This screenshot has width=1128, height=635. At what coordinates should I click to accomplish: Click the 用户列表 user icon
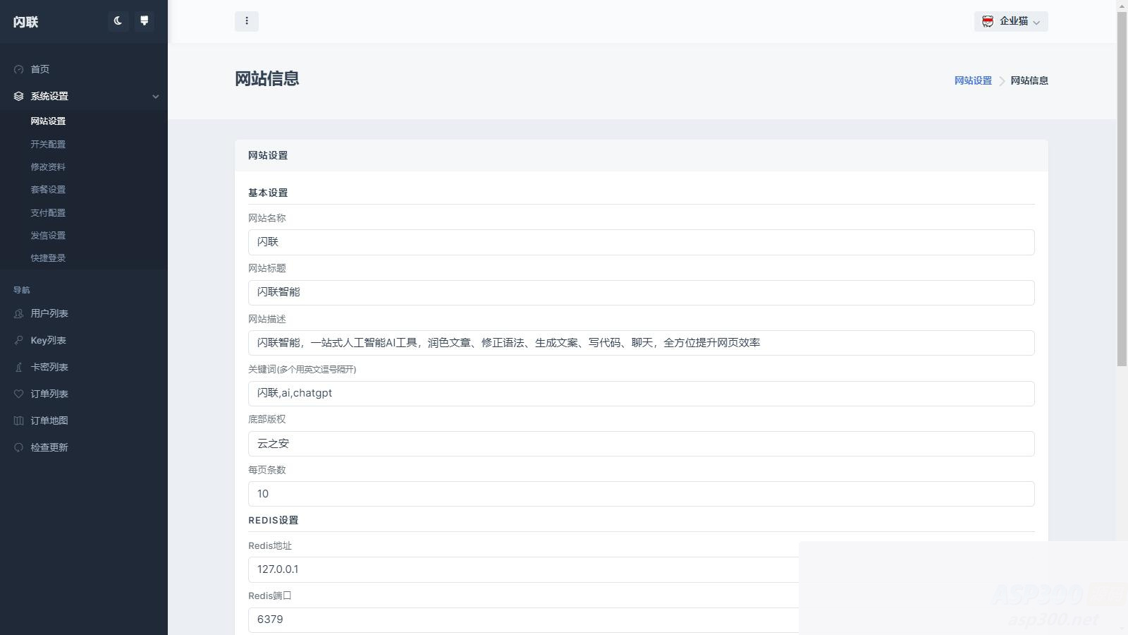(18, 313)
